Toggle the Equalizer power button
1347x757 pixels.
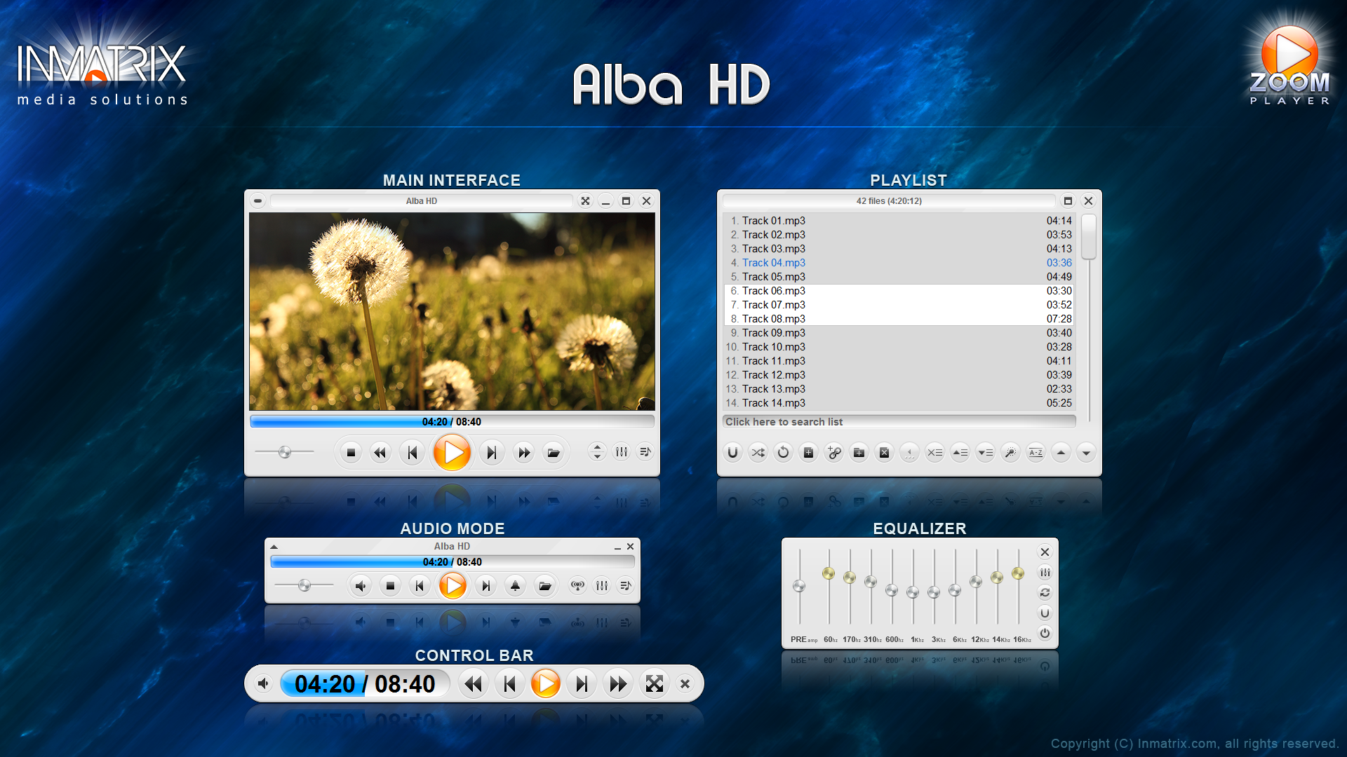pyautogui.click(x=1045, y=633)
